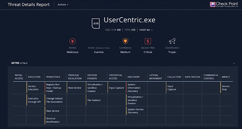Click the Malicious verdict text
This screenshot has width=242, height=129.
[x=72, y=52]
